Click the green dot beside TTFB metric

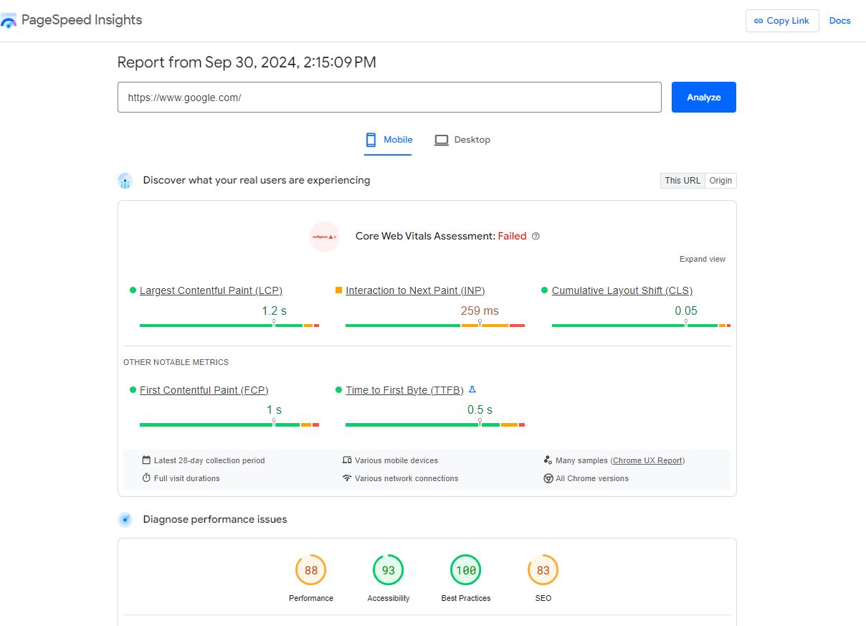[x=338, y=390]
